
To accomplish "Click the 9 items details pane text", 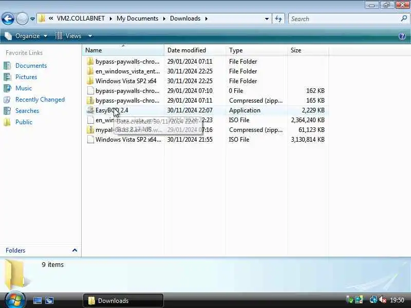I will (53, 265).
